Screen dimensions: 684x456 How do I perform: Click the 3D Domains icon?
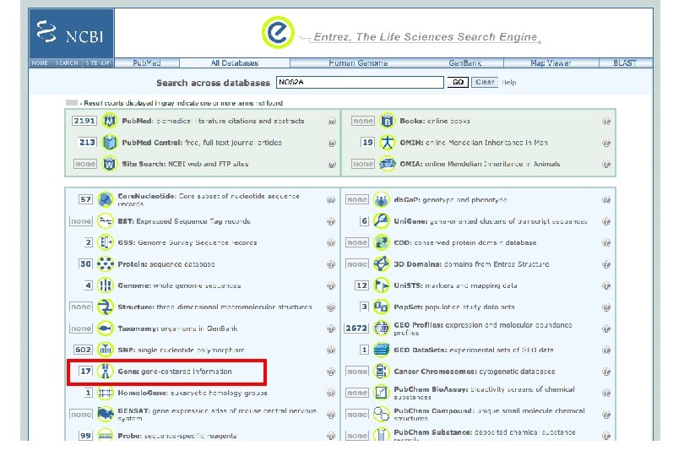pos(381,263)
